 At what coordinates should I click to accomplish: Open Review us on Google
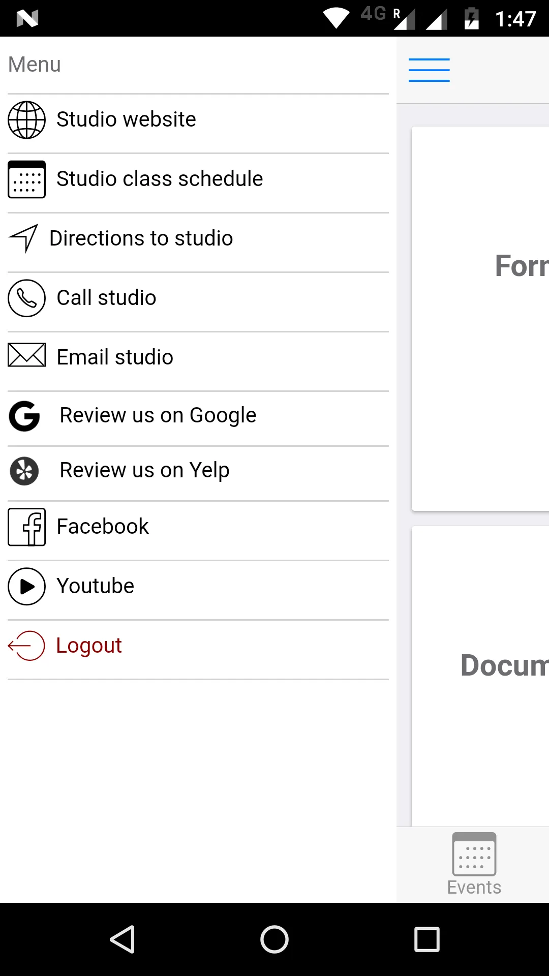point(198,419)
